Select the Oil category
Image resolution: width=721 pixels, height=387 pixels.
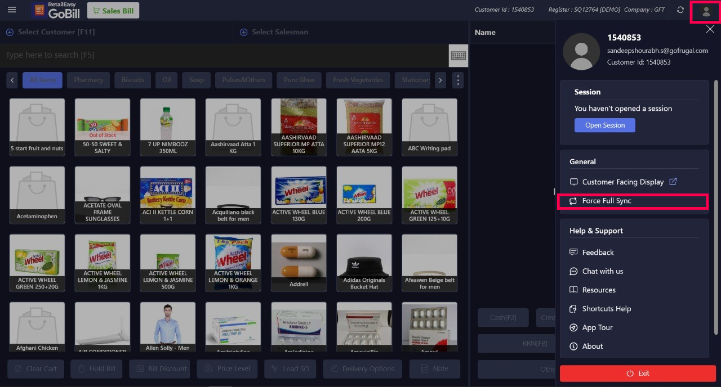click(167, 80)
